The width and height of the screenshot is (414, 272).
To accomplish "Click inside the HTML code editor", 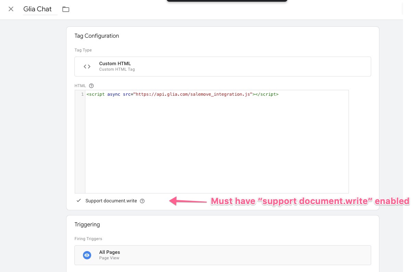I will point(217,142).
